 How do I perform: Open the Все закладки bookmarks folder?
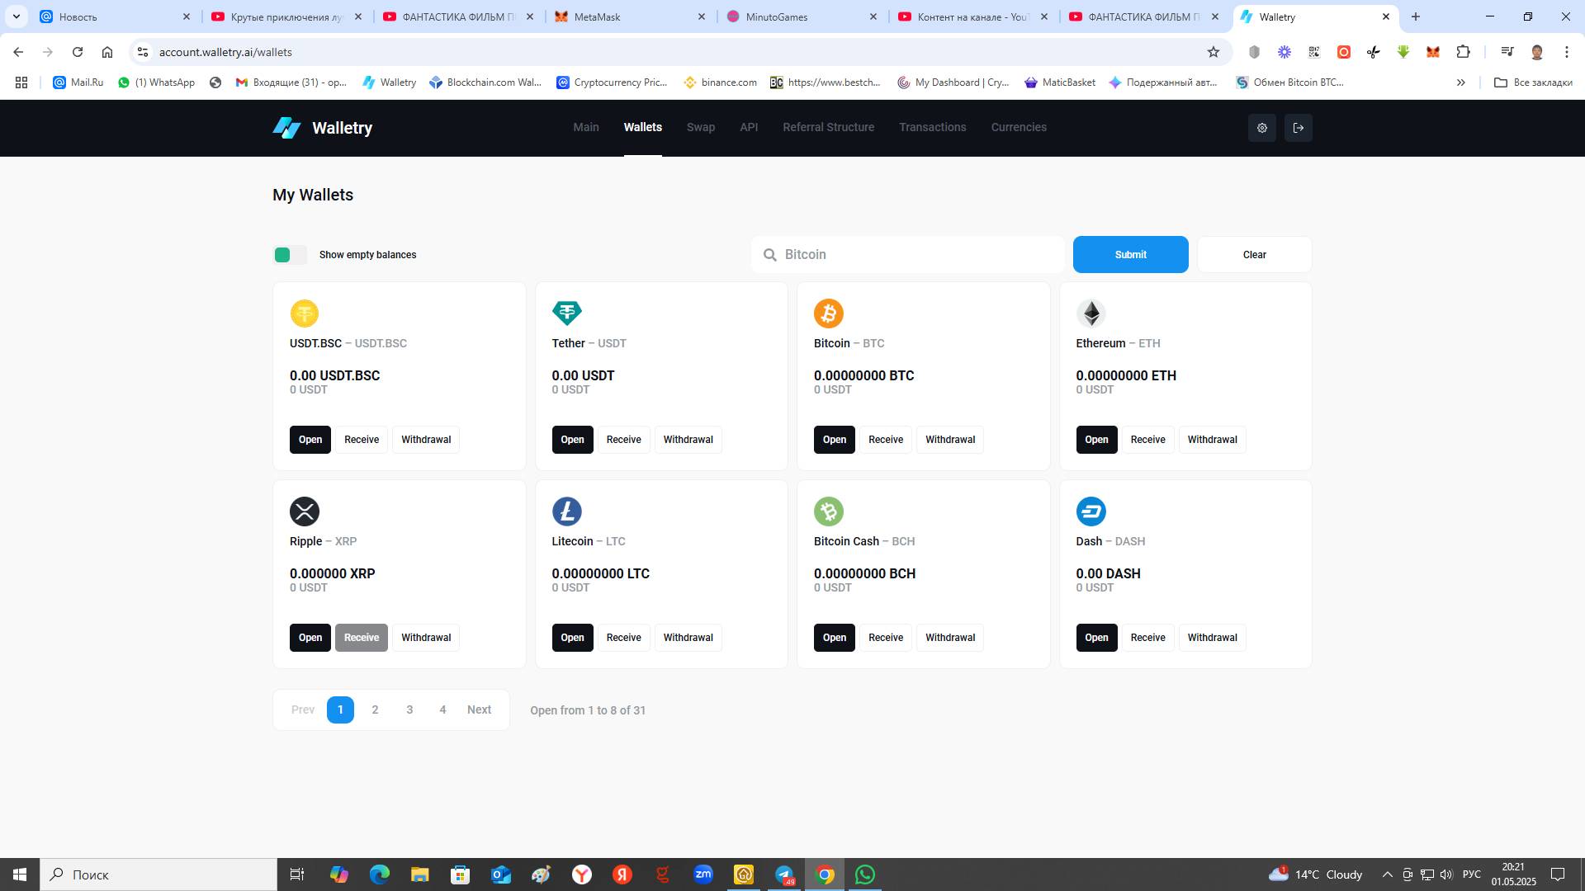pyautogui.click(x=1533, y=82)
